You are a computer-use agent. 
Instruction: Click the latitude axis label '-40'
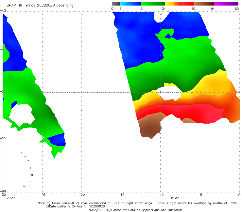[x=3, y=11]
